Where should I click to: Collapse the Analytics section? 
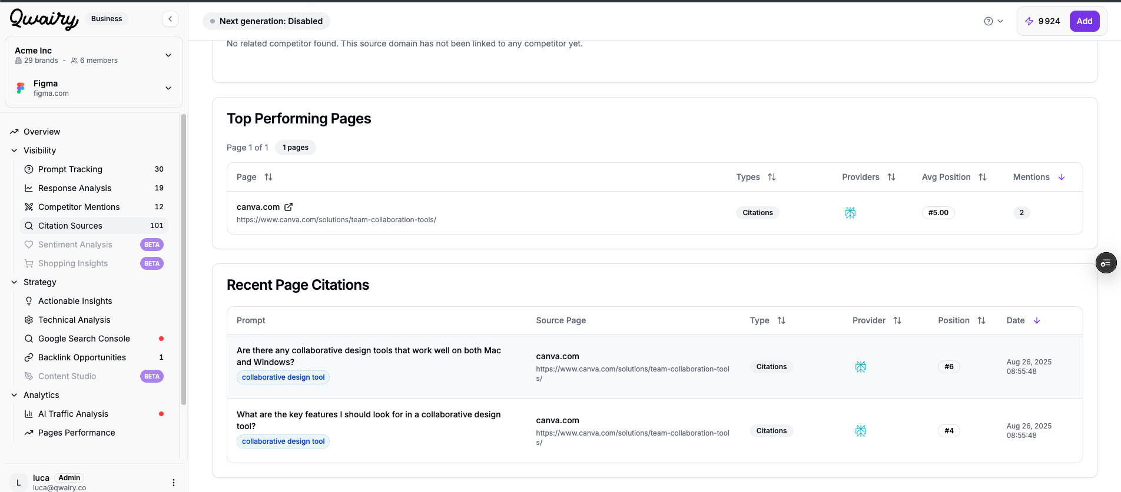pyautogui.click(x=14, y=395)
